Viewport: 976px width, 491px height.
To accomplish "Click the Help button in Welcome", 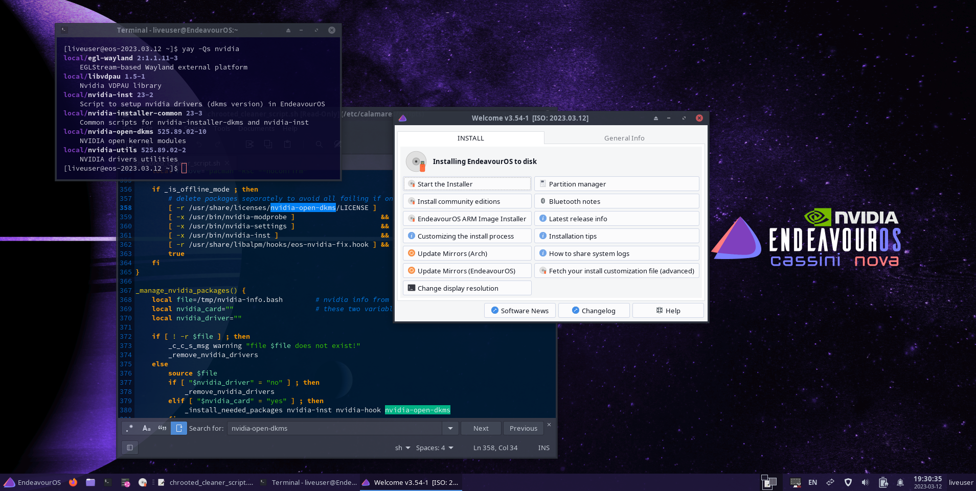I will pos(668,311).
